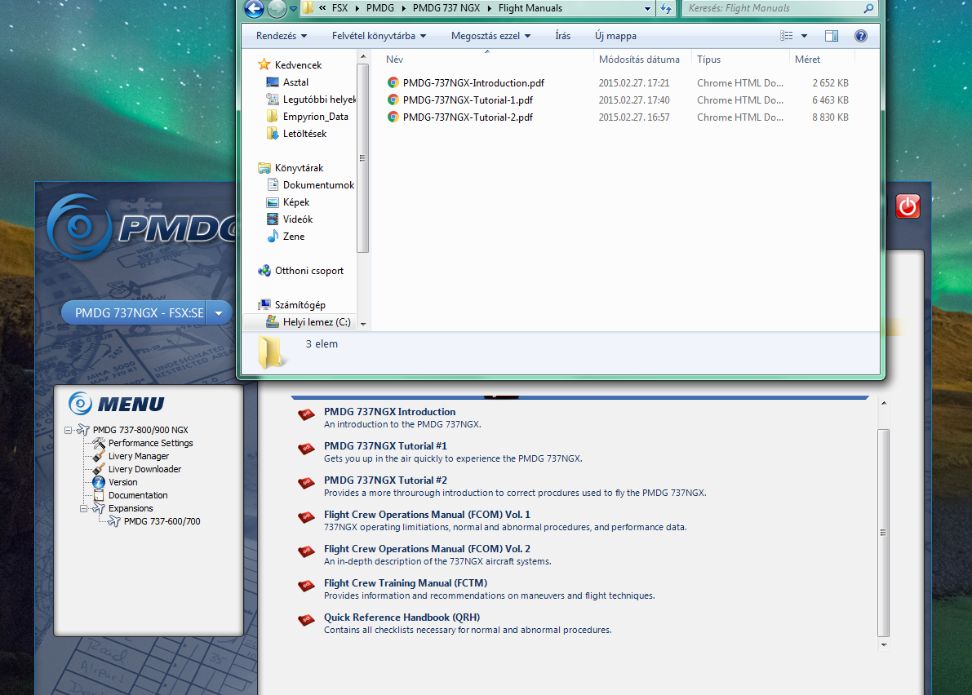Click the Performance Settings tools icon
Image resolution: width=972 pixels, height=695 pixels.
point(99,443)
